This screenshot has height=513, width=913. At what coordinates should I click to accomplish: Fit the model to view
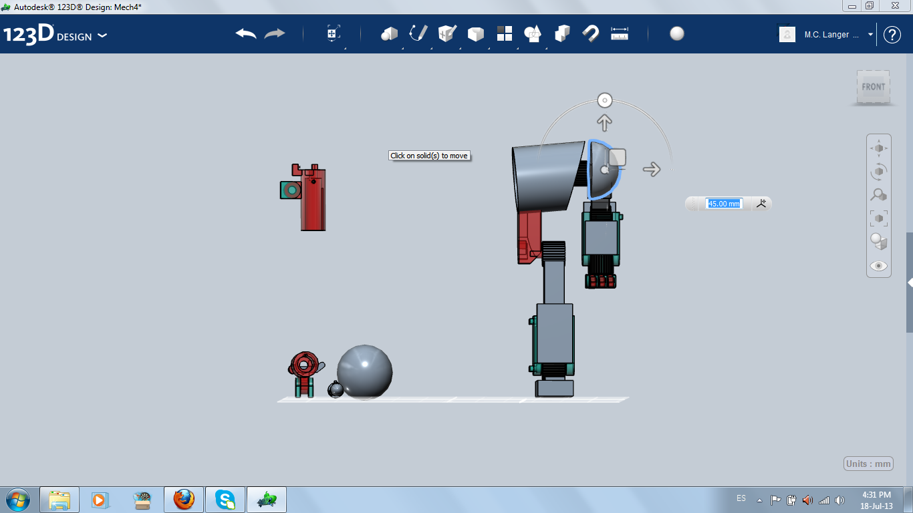pyautogui.click(x=878, y=218)
